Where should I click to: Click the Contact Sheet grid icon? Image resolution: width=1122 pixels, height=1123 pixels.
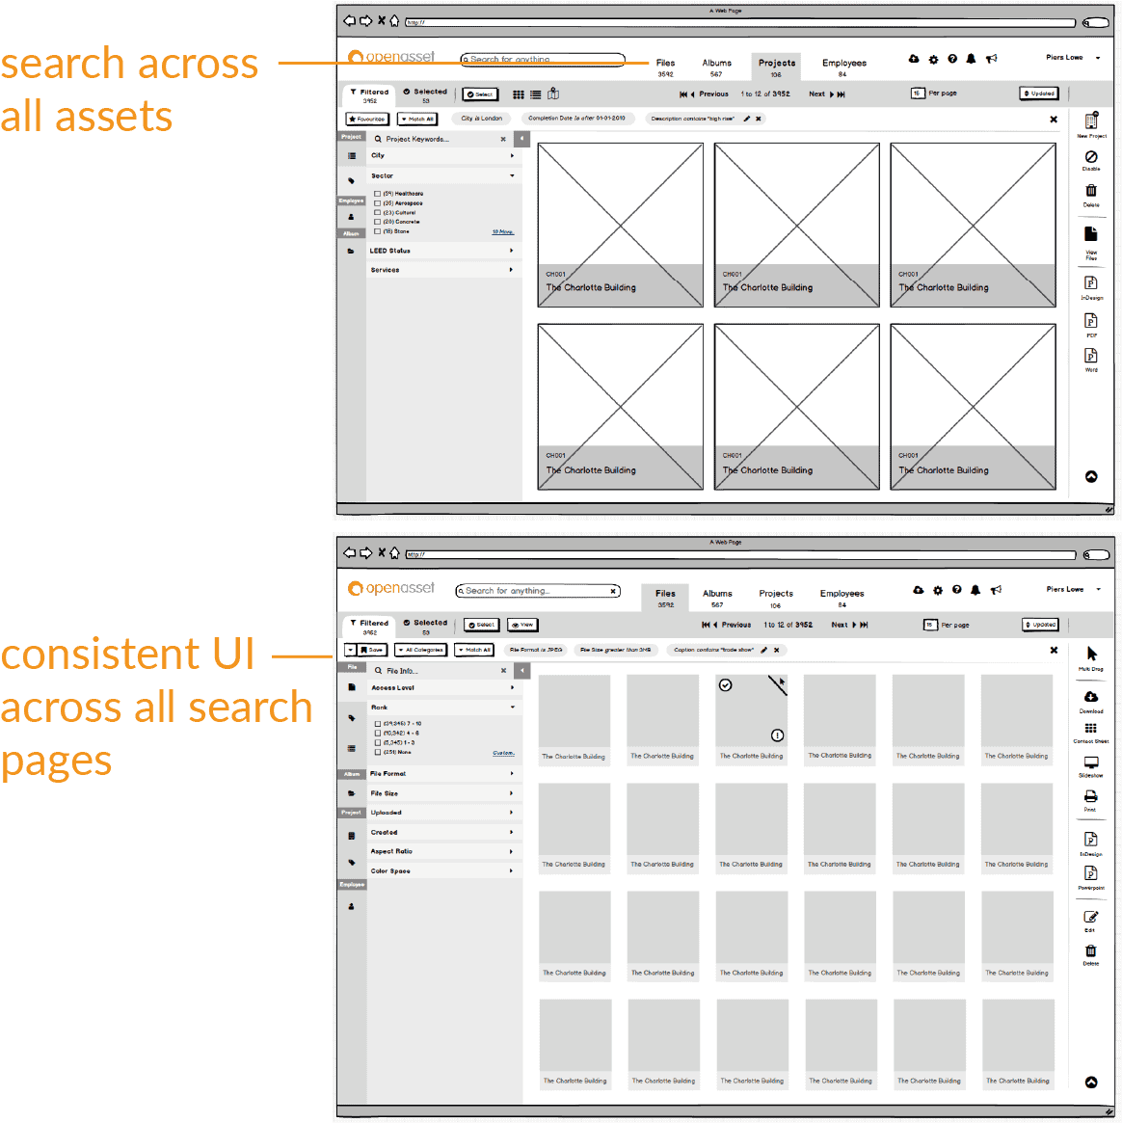pyautogui.click(x=1091, y=729)
